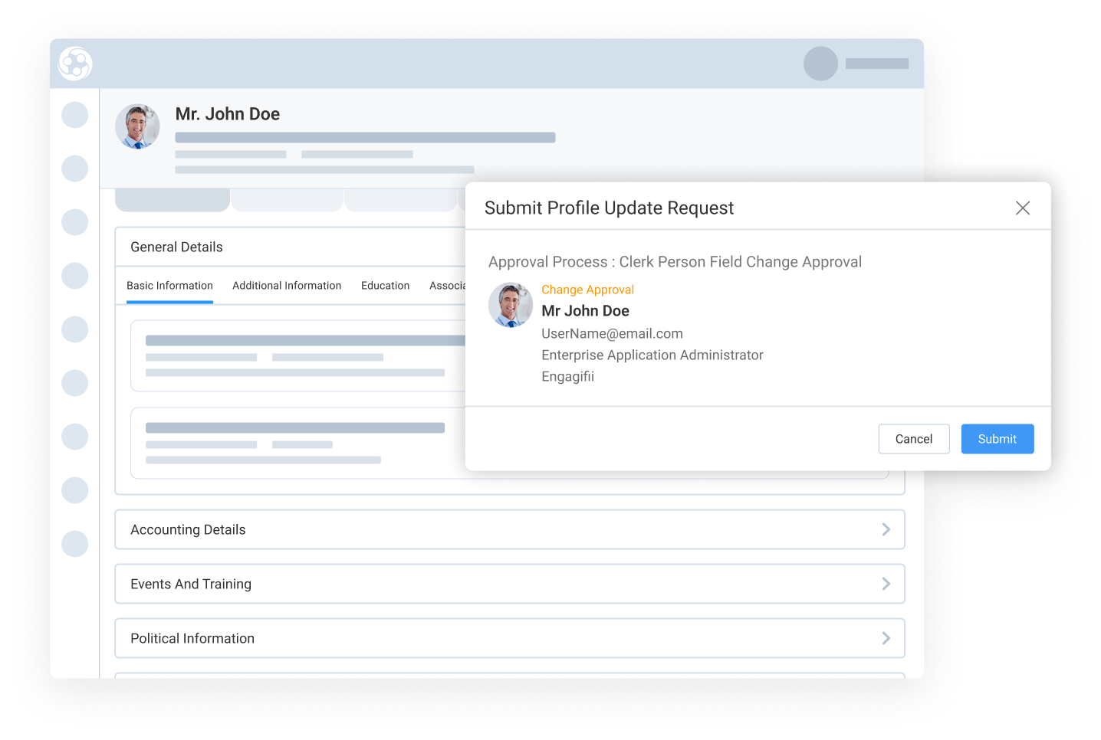The image size is (1101, 740).
Task: Select the Basic Information tab
Action: [x=169, y=286]
